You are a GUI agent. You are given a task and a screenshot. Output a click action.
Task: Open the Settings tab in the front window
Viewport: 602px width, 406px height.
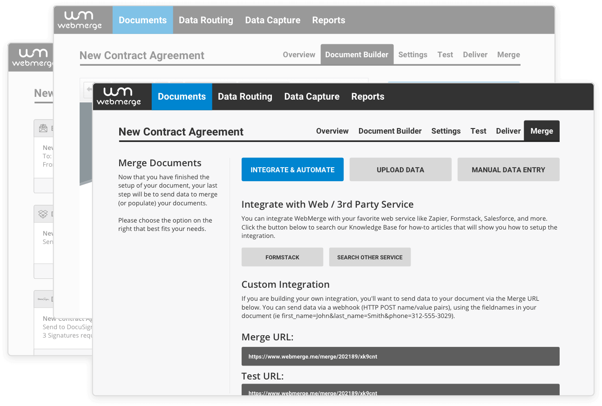[x=446, y=131]
